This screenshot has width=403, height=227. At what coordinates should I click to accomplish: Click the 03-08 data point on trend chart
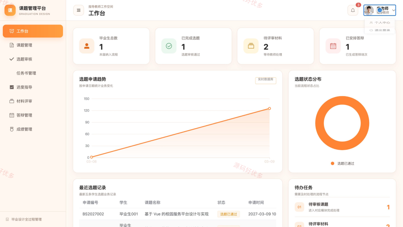[91, 157]
